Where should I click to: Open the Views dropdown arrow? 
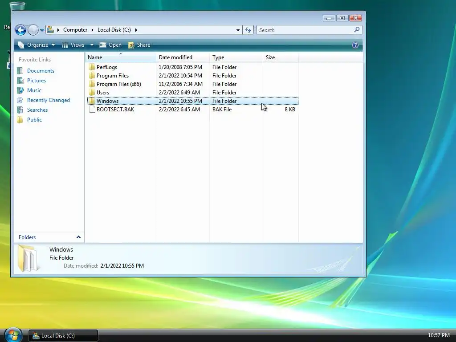tap(92, 45)
